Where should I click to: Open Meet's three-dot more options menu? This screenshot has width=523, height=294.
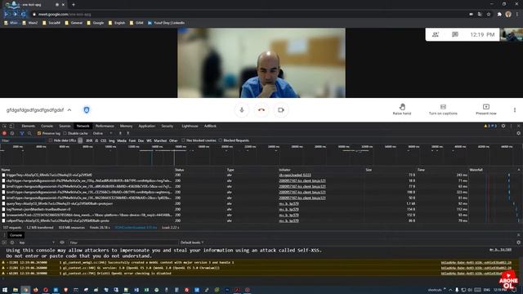coord(515,110)
